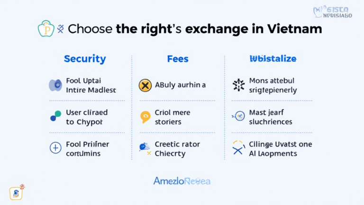Select the Wbistalize column heading
This screenshot has height=205, width=364.
(273, 59)
